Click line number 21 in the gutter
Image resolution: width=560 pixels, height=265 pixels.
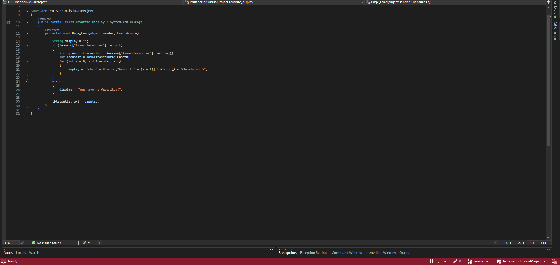click(18, 70)
